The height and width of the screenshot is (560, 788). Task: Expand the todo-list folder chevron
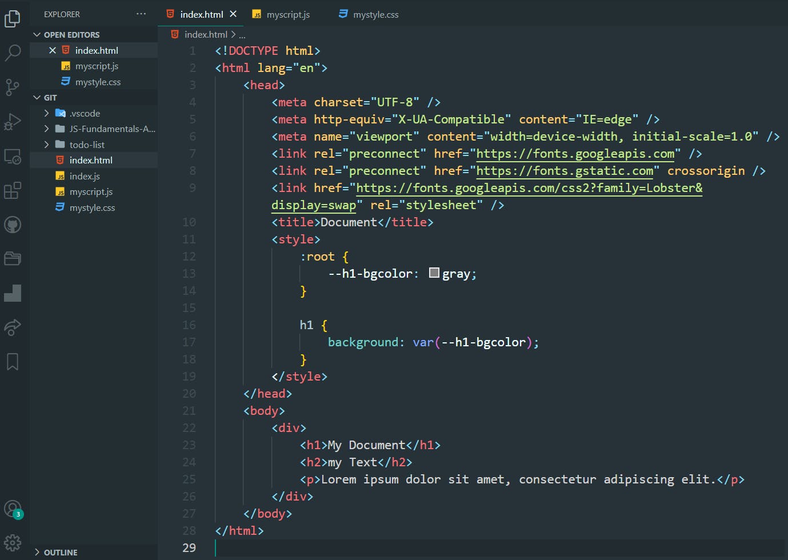(46, 145)
